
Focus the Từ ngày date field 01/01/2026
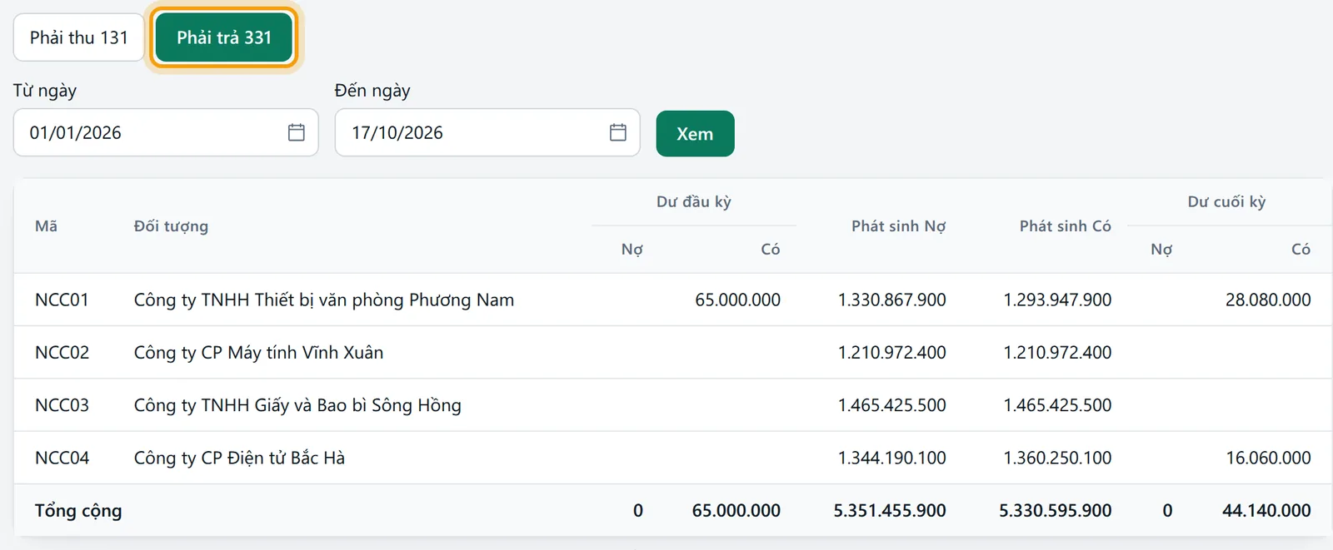pyautogui.click(x=166, y=132)
